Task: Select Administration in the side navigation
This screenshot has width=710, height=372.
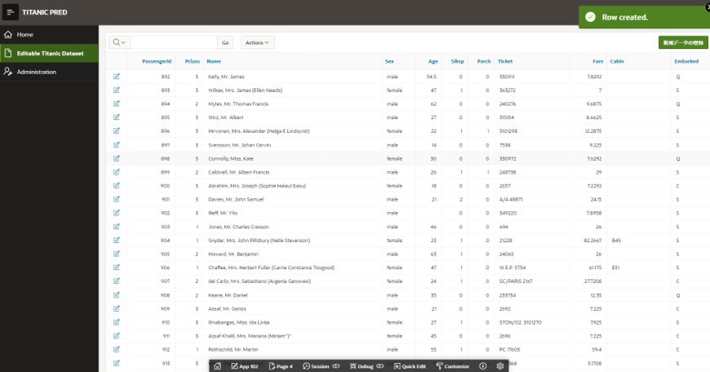Action: 37,72
